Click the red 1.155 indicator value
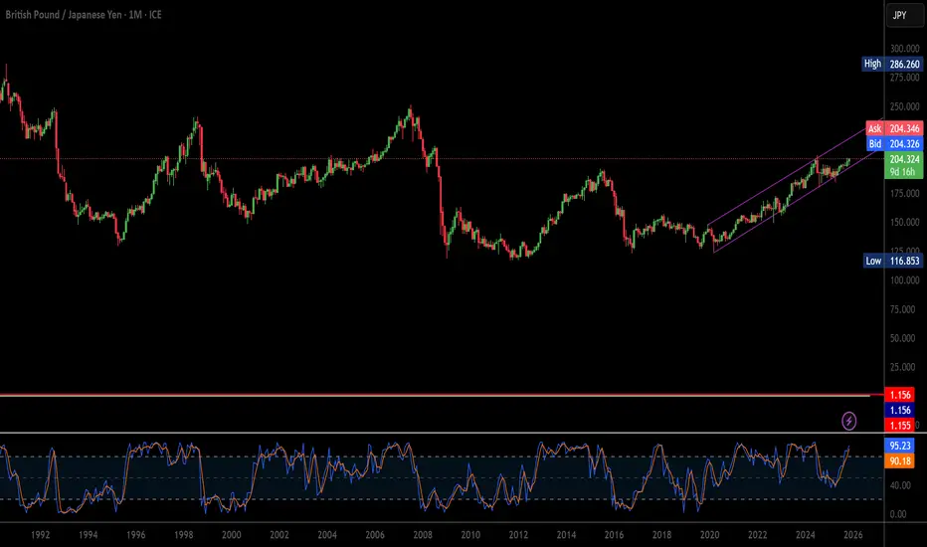 899,426
